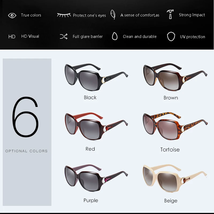Click the shield icon for UV protection
This screenshot has width=214, height=214.
point(171,36)
